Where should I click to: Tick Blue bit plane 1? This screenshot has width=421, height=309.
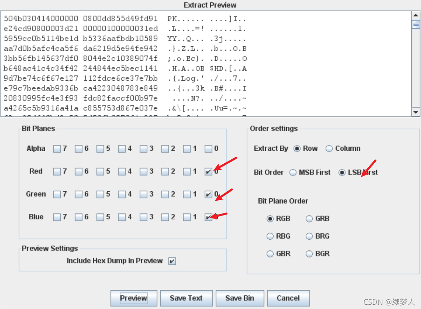point(187,217)
